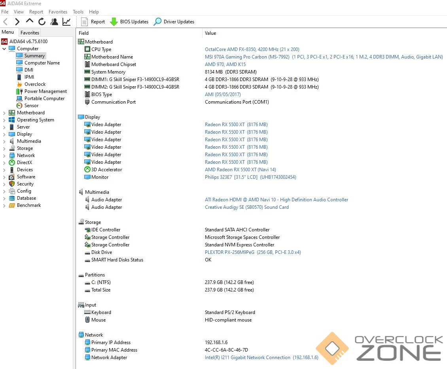
Task: Open the MSI 970A Gaming Pro Carbon link
Action: [324, 57]
